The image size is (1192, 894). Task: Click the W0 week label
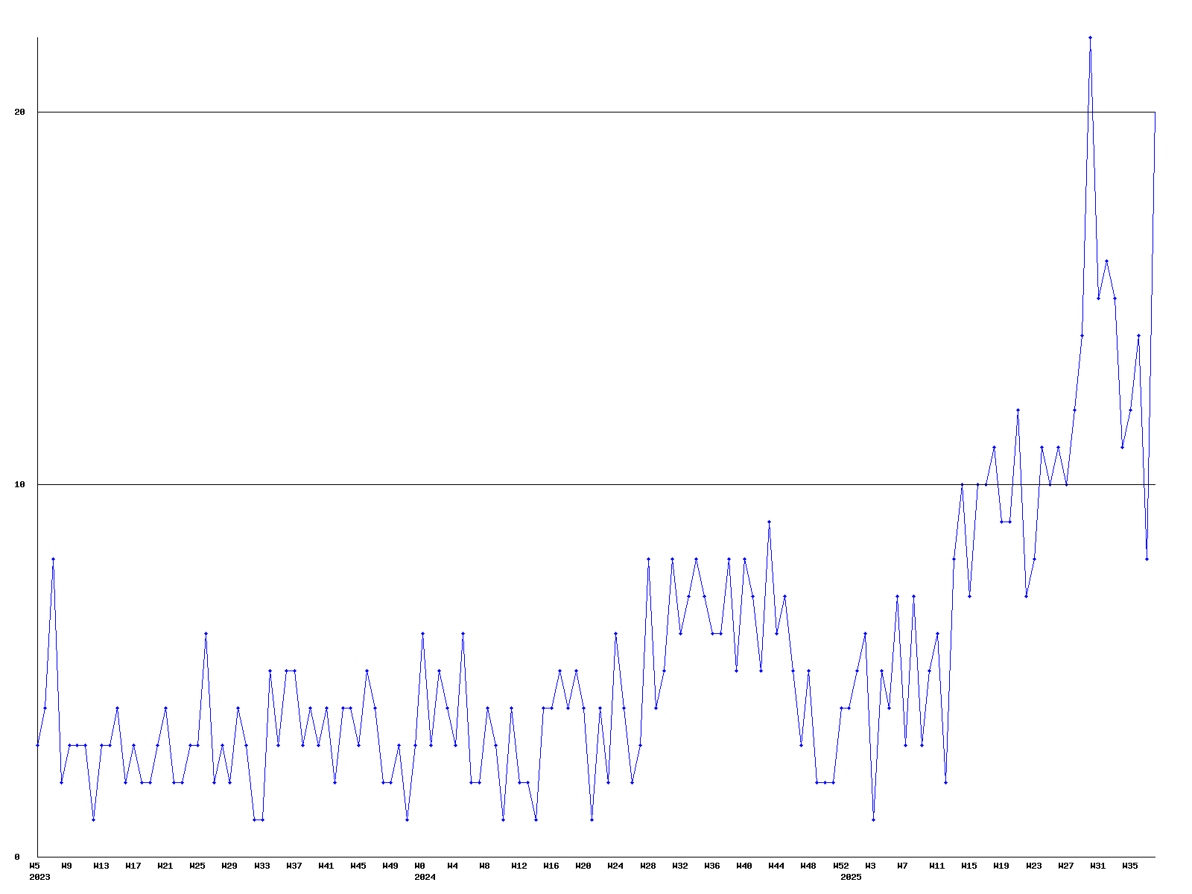tap(420, 866)
